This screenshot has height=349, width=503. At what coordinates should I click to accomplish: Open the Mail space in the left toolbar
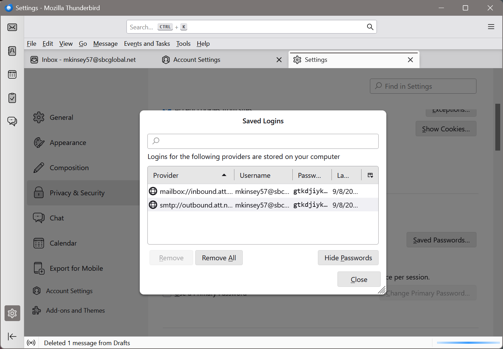tap(12, 27)
